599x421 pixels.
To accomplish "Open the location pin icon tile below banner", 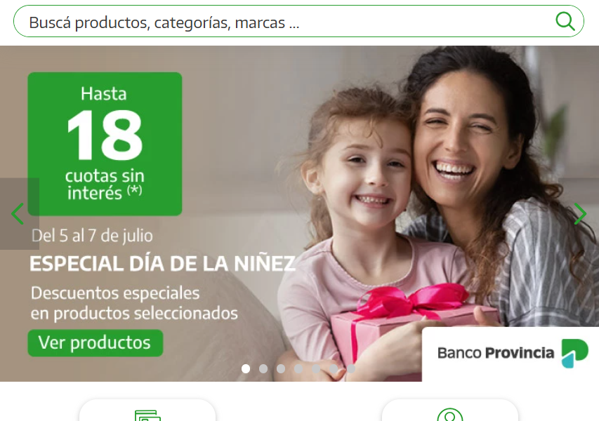I will 450,410.
